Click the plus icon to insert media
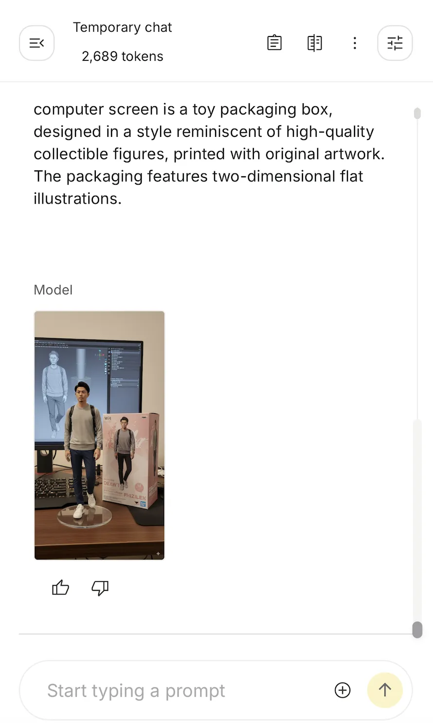The height and width of the screenshot is (723, 433). (343, 690)
